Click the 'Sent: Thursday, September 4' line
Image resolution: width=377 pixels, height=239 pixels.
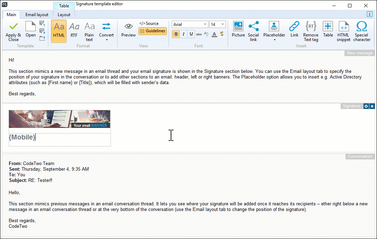(49, 169)
